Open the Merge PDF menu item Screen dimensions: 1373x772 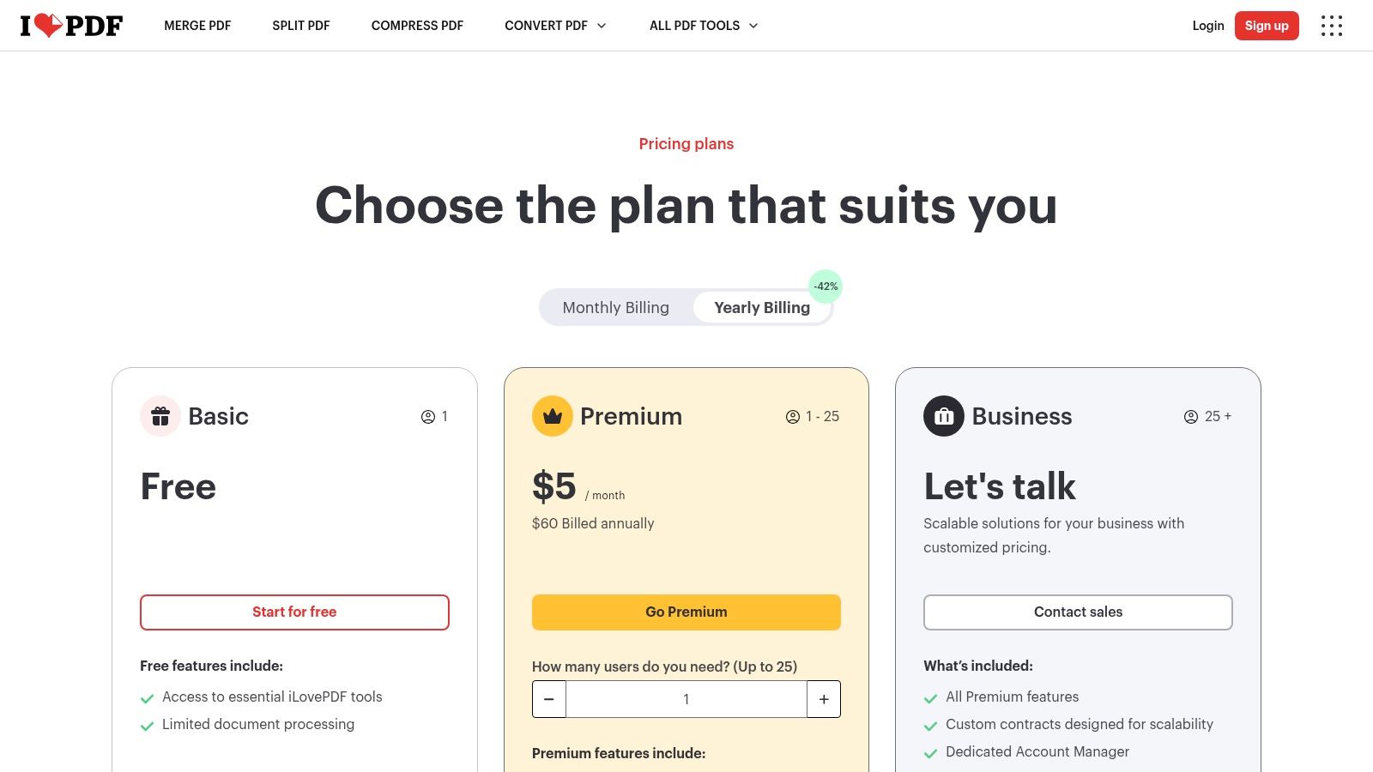[x=197, y=26]
